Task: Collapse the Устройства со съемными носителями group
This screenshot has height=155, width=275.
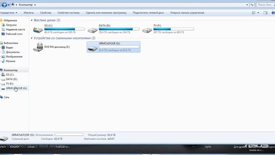Action: 31,38
